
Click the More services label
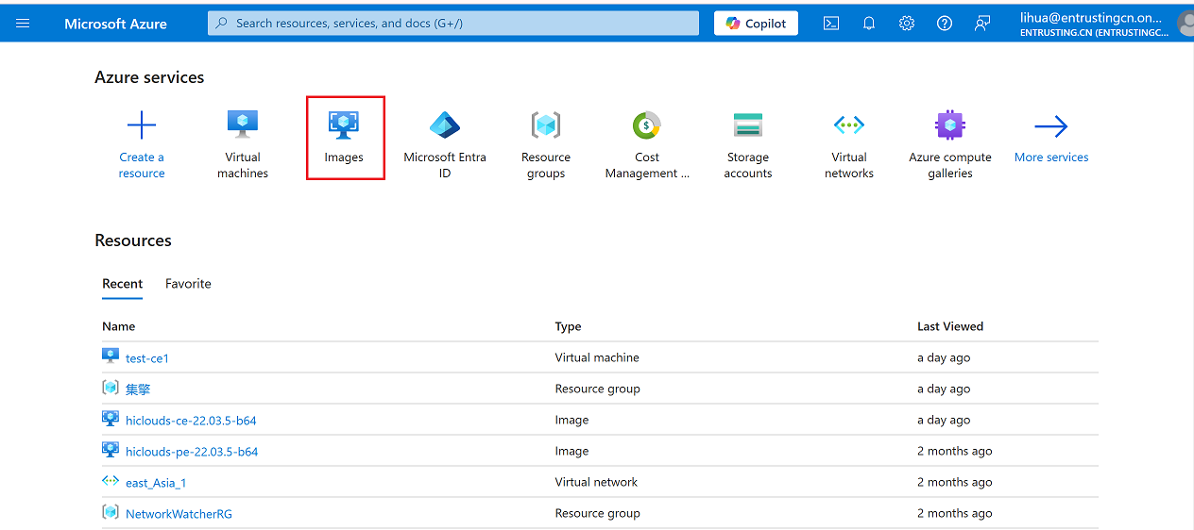(1051, 157)
